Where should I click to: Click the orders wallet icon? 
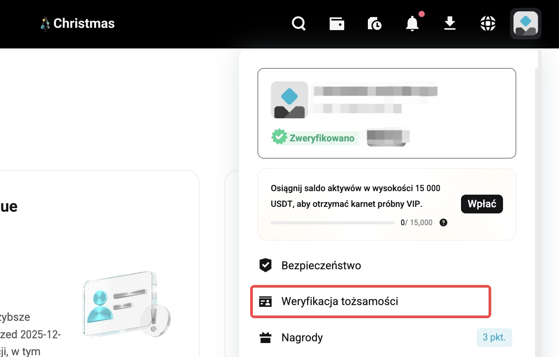tap(337, 24)
